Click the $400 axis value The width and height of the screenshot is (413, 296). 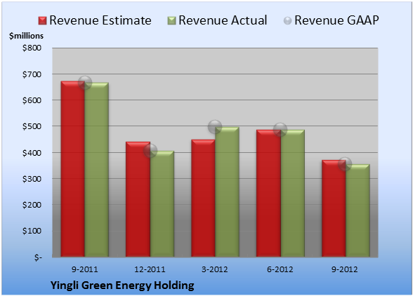click(x=32, y=153)
